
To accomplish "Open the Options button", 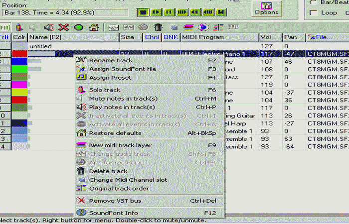I will coord(267,8).
